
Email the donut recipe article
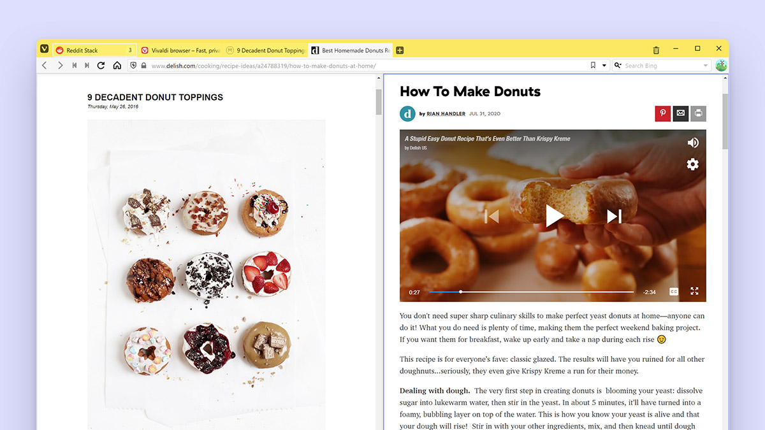(680, 113)
